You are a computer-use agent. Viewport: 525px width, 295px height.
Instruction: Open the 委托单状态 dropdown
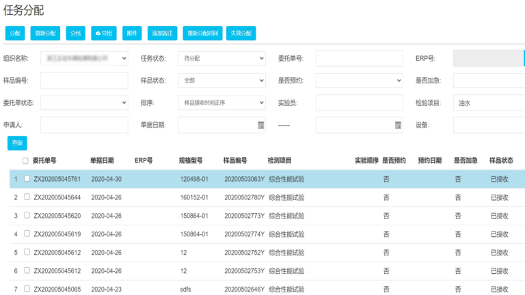84,102
